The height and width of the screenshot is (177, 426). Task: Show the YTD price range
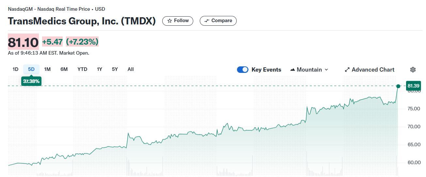[82, 69]
